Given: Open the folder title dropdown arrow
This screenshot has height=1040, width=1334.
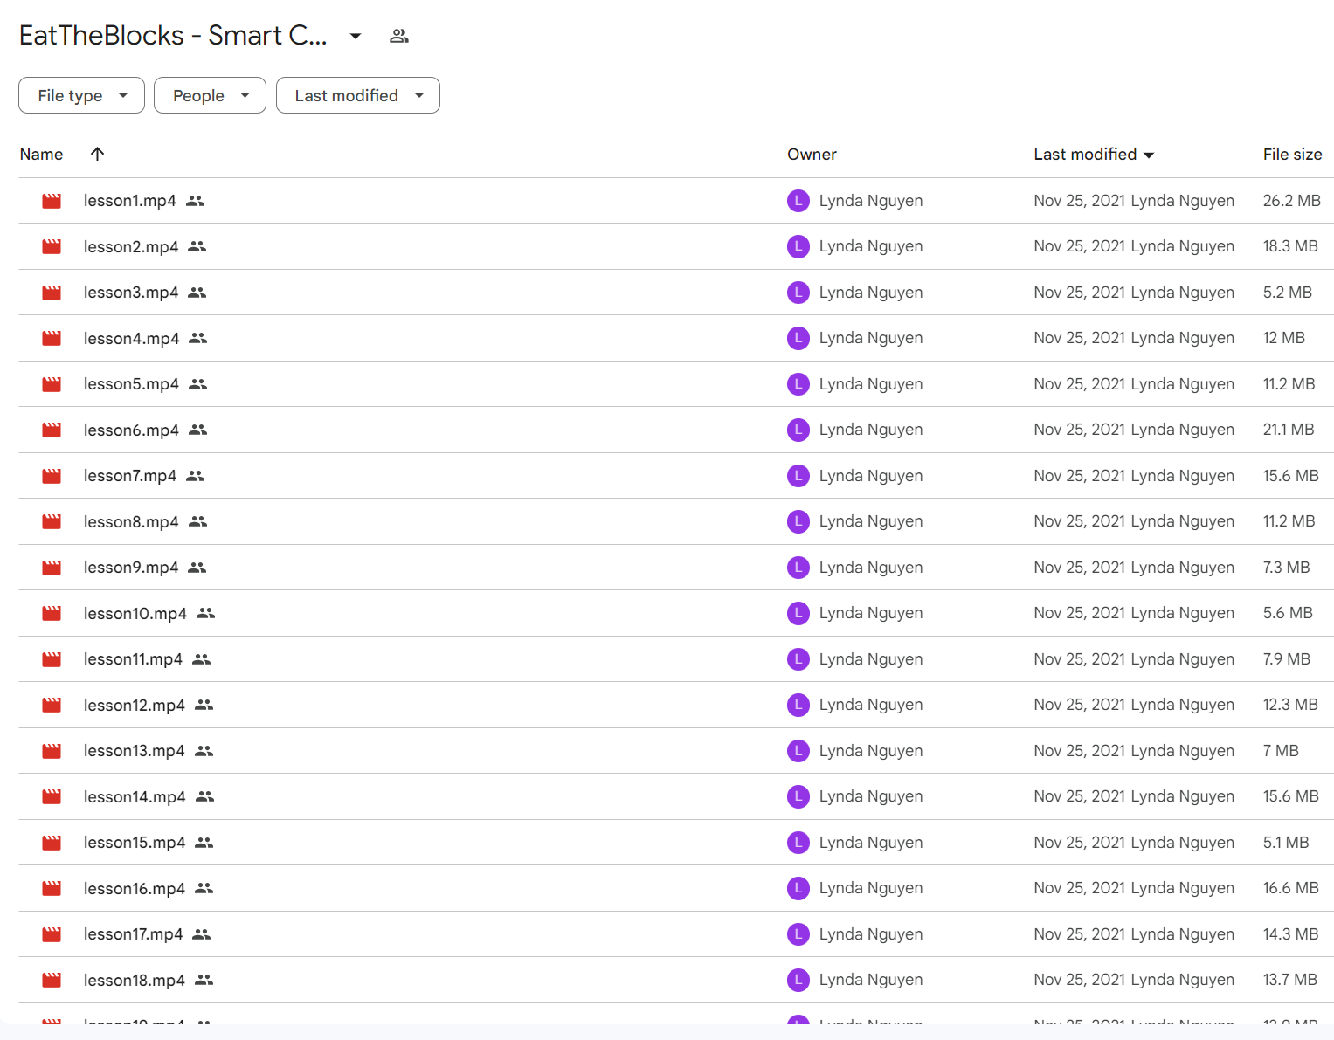Looking at the screenshot, I should tap(356, 36).
